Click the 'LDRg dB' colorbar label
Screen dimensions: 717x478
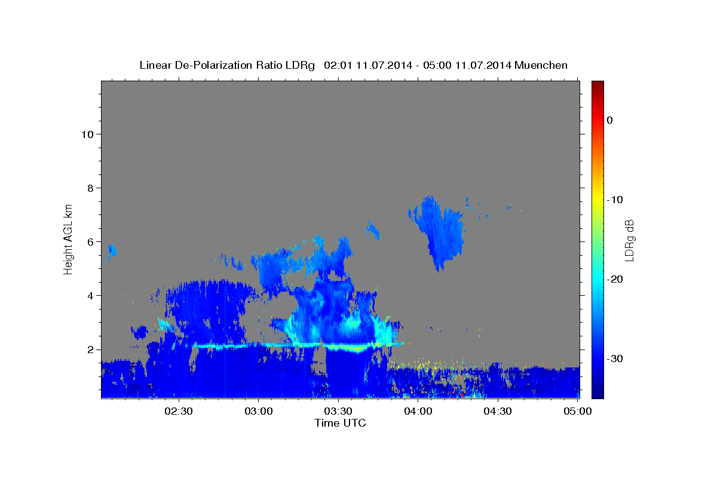pyautogui.click(x=629, y=240)
